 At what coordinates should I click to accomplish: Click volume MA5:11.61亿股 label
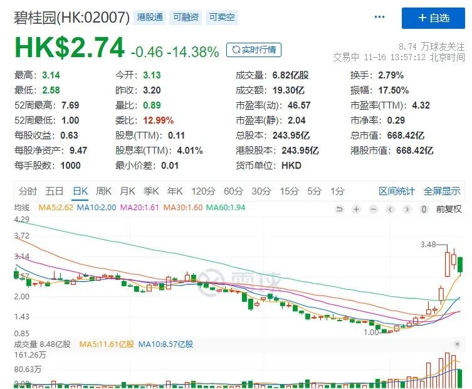click(107, 344)
